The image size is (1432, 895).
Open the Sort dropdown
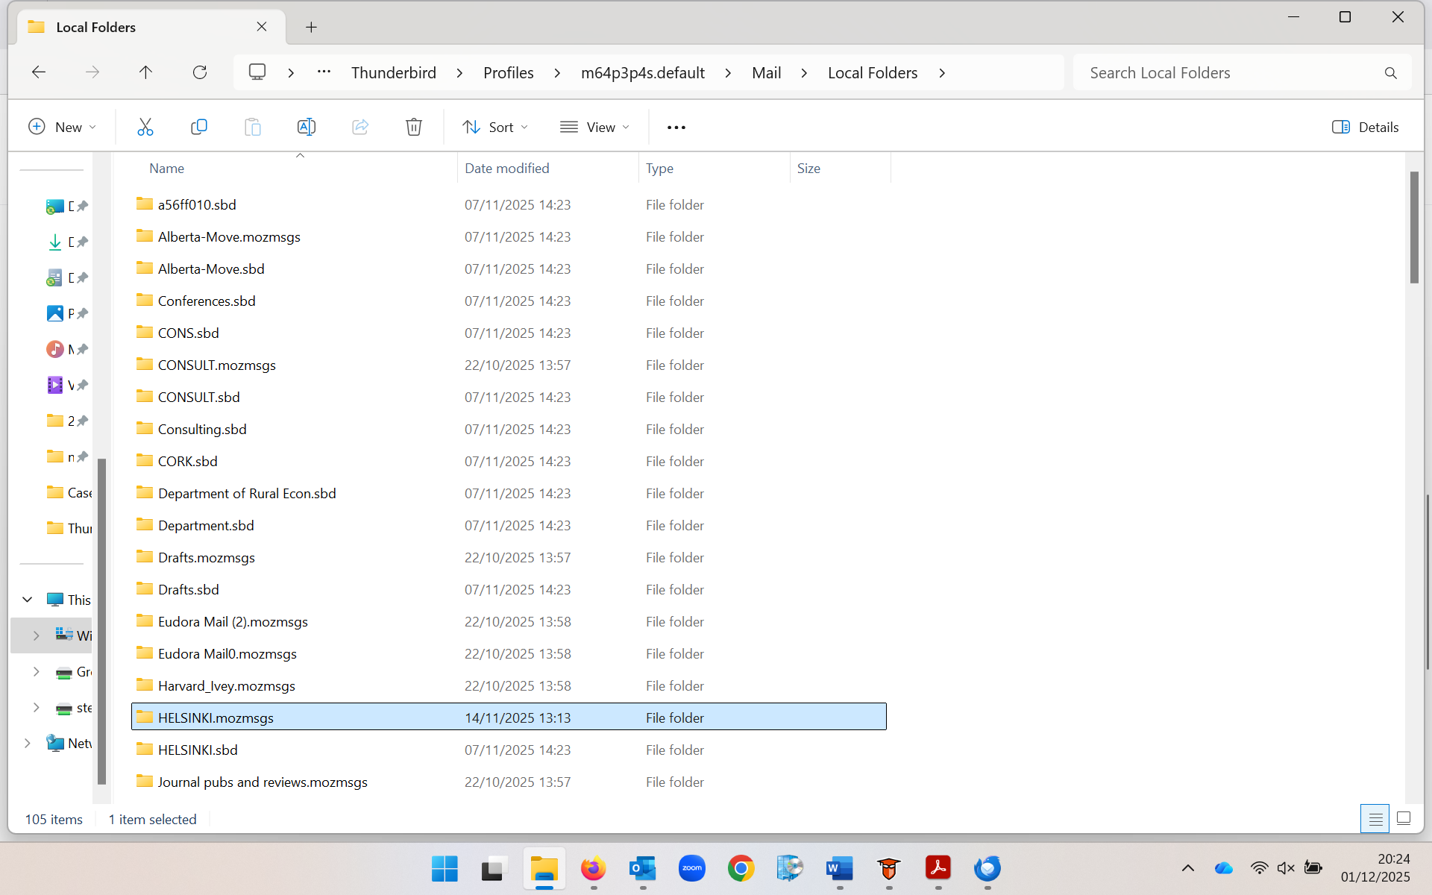pyautogui.click(x=495, y=128)
